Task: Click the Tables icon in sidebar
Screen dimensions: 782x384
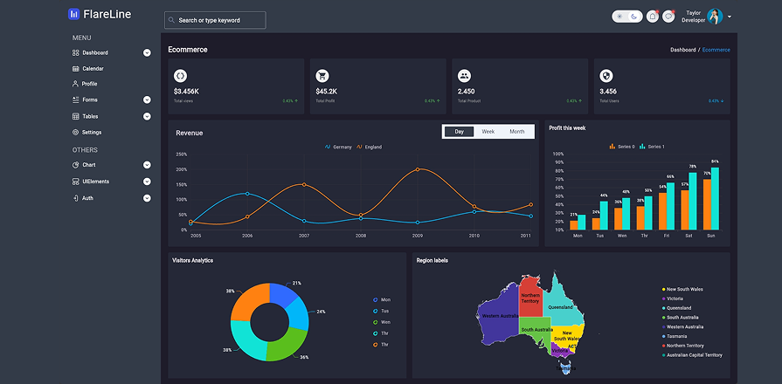Action: (x=76, y=117)
